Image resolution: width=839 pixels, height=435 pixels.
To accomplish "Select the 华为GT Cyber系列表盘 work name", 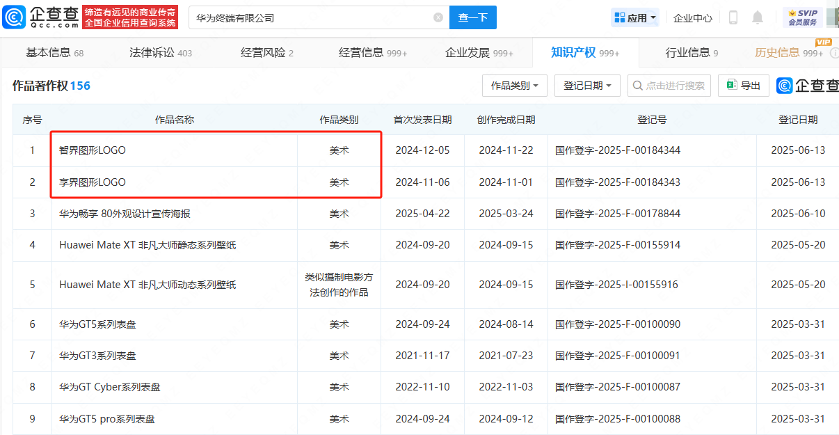I will (x=110, y=387).
